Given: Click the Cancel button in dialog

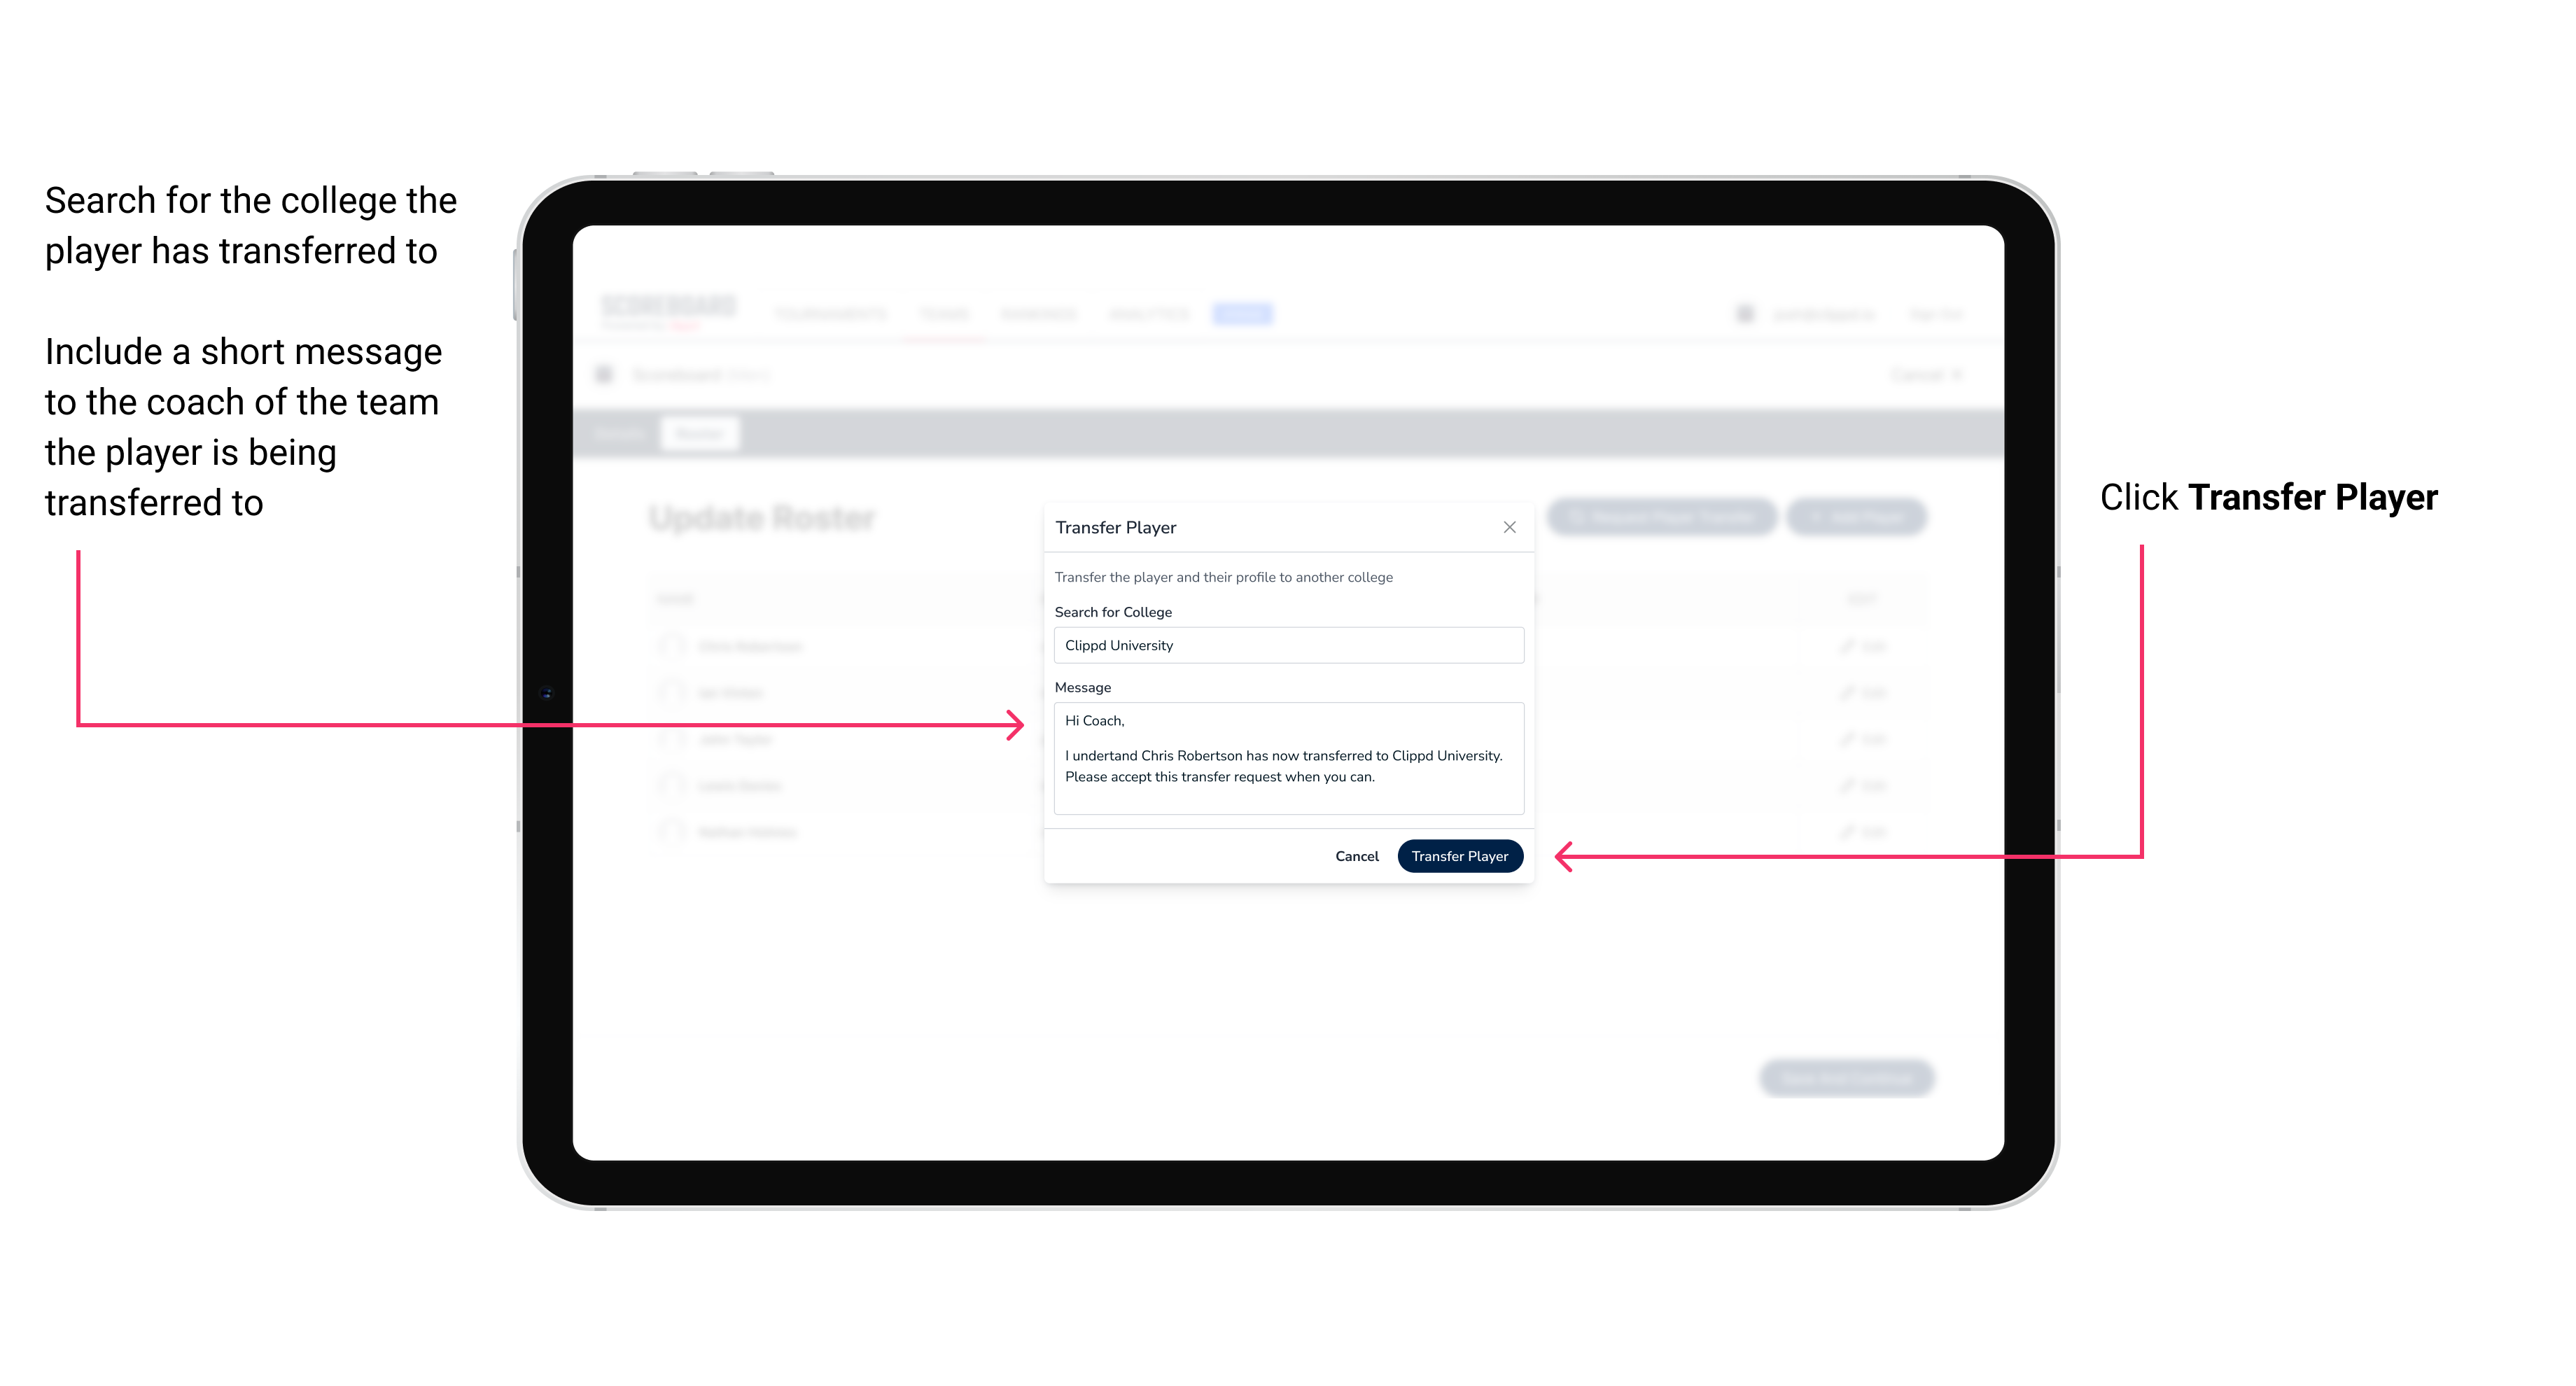Looking at the screenshot, I should [1358, 857].
